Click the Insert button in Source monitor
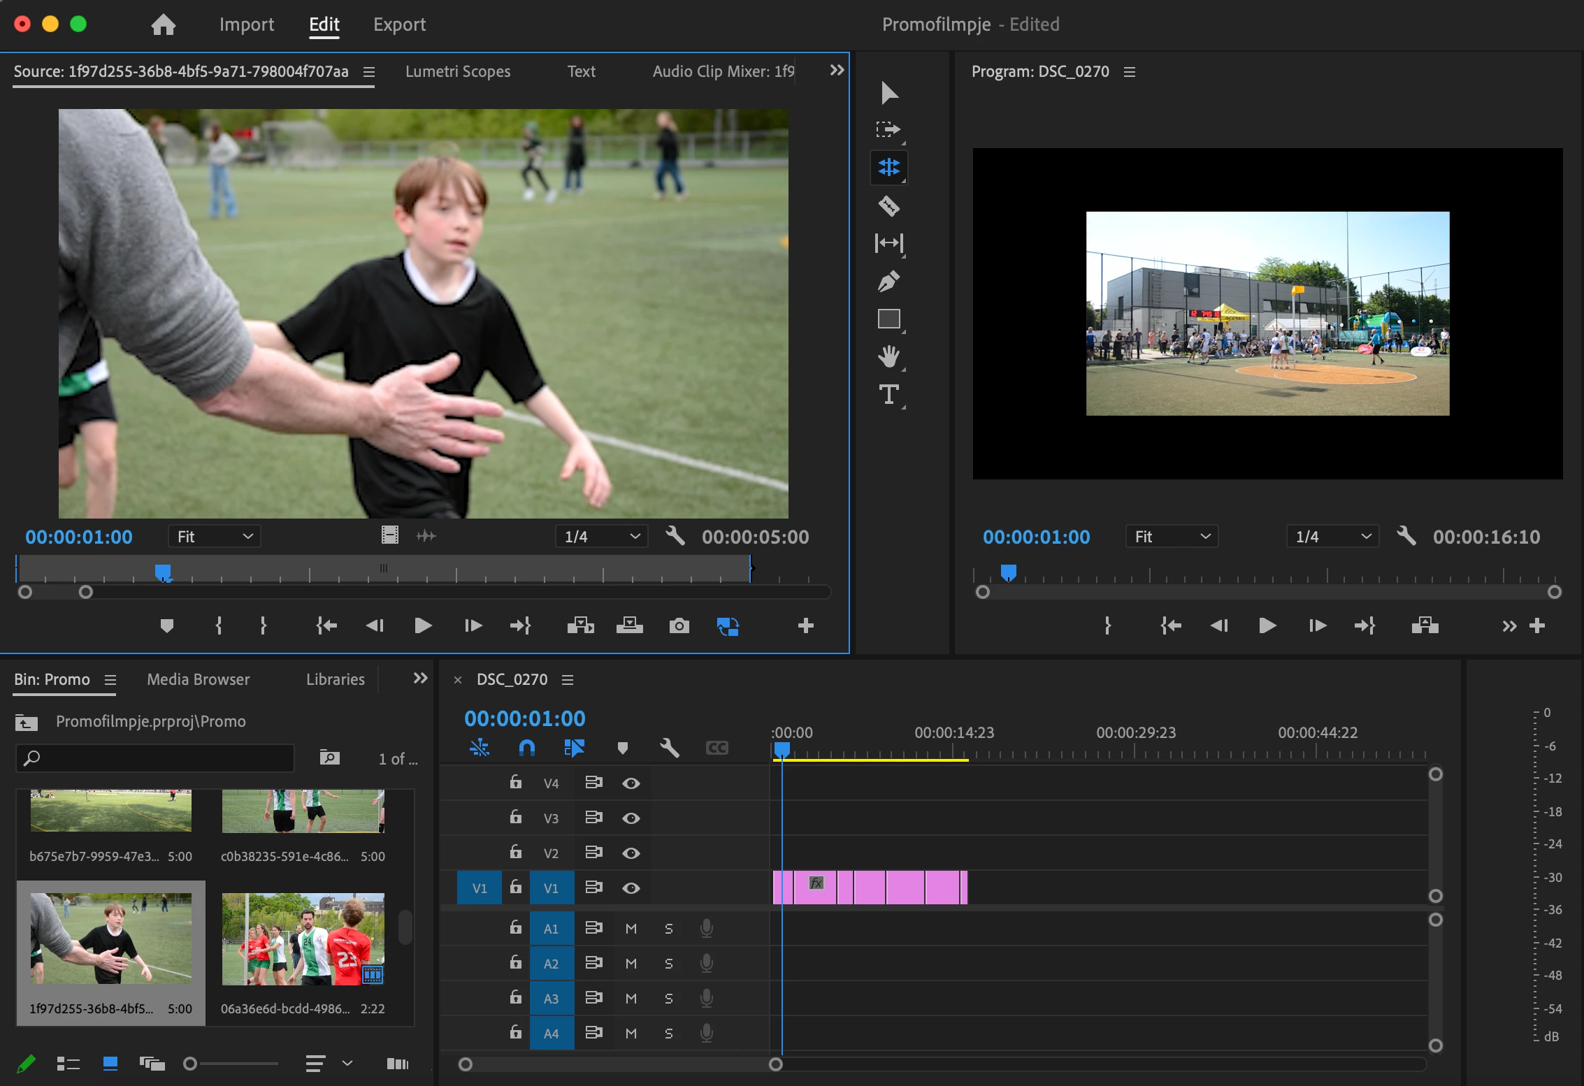The height and width of the screenshot is (1086, 1584). [580, 625]
